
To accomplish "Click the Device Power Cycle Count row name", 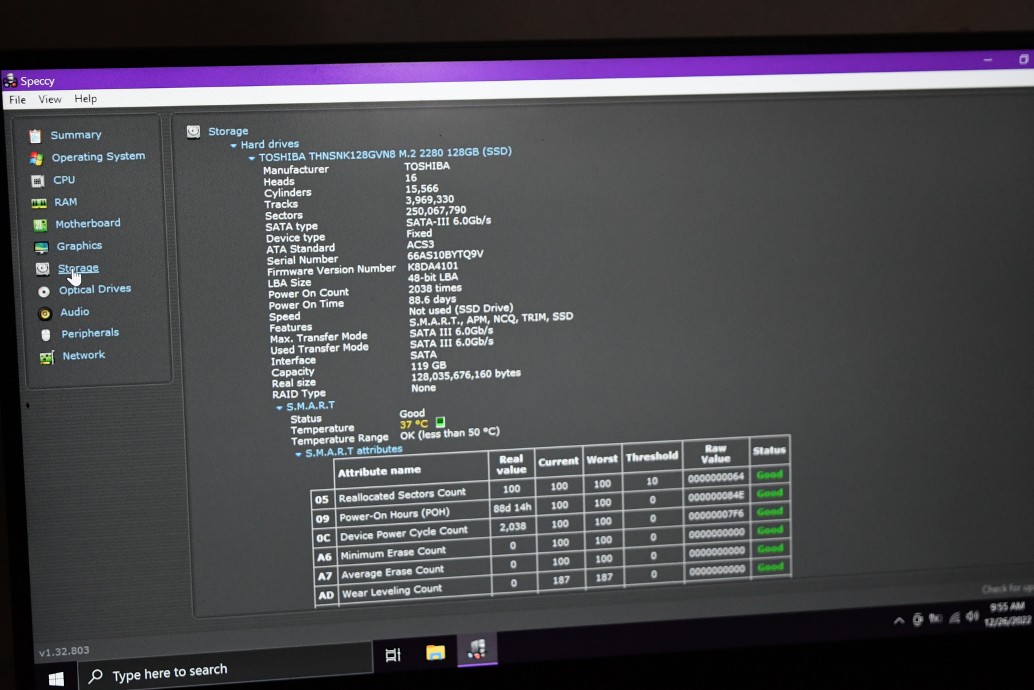I will (x=404, y=533).
